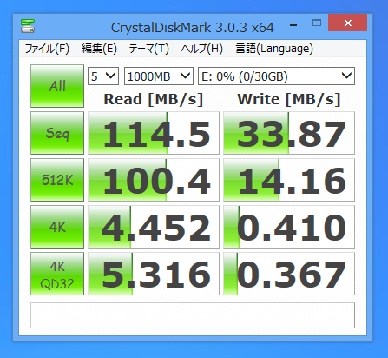
Task: Click the 512K read result 100.4
Action: click(x=154, y=180)
